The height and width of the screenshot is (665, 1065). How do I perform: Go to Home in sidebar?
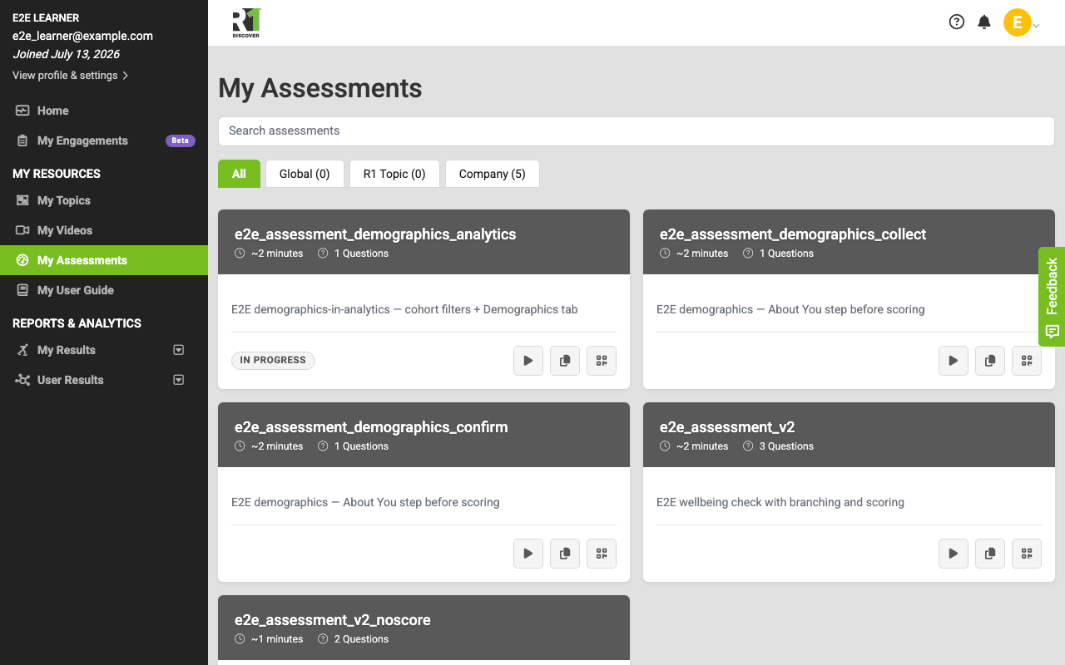coord(104,111)
